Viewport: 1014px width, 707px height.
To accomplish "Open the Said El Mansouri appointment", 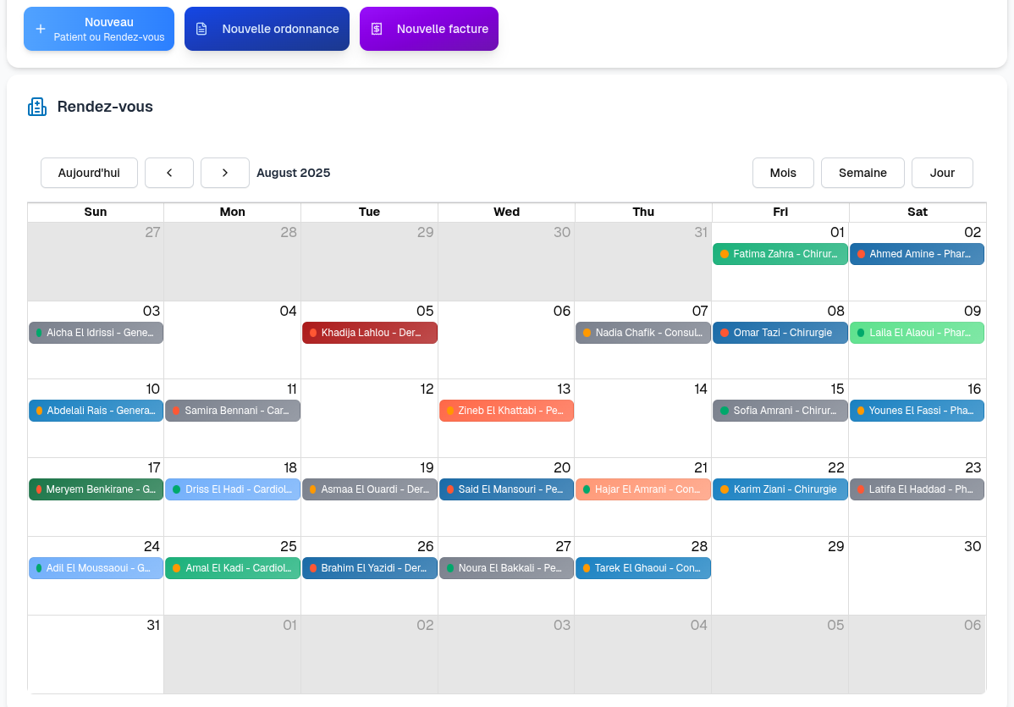I will pos(506,489).
